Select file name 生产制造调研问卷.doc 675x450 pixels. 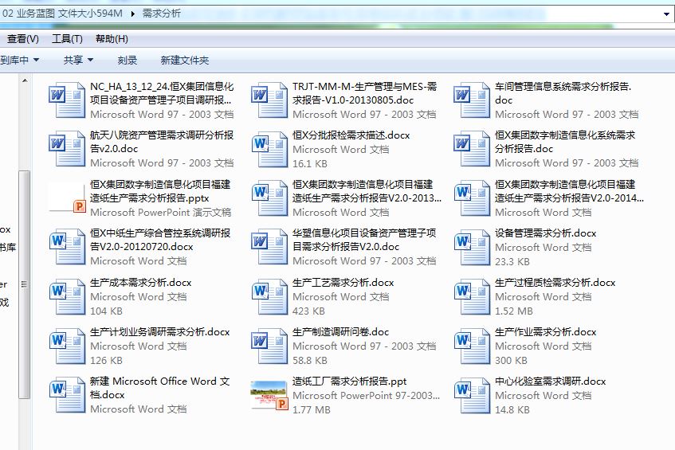[x=340, y=332]
